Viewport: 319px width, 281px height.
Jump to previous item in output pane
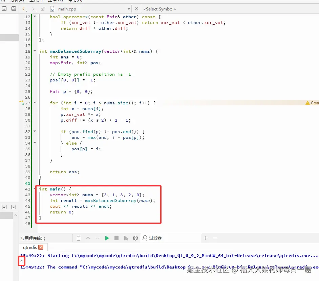[x=88, y=238]
